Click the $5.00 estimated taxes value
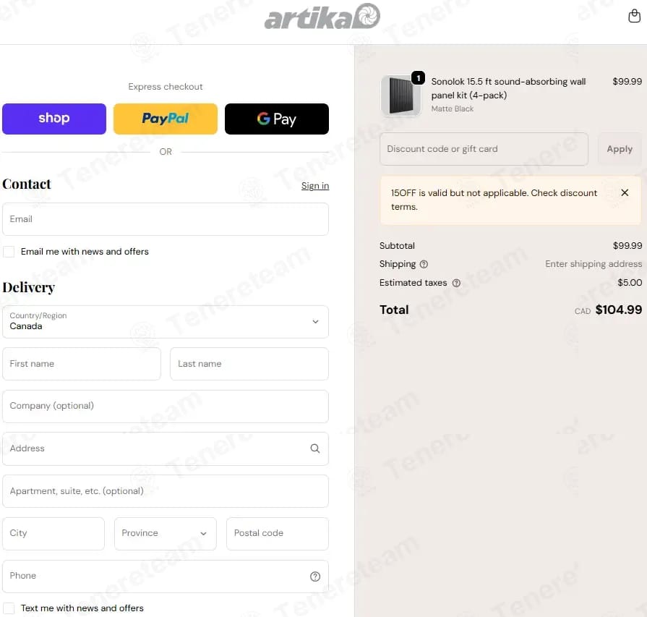The width and height of the screenshot is (647, 617). pos(630,283)
